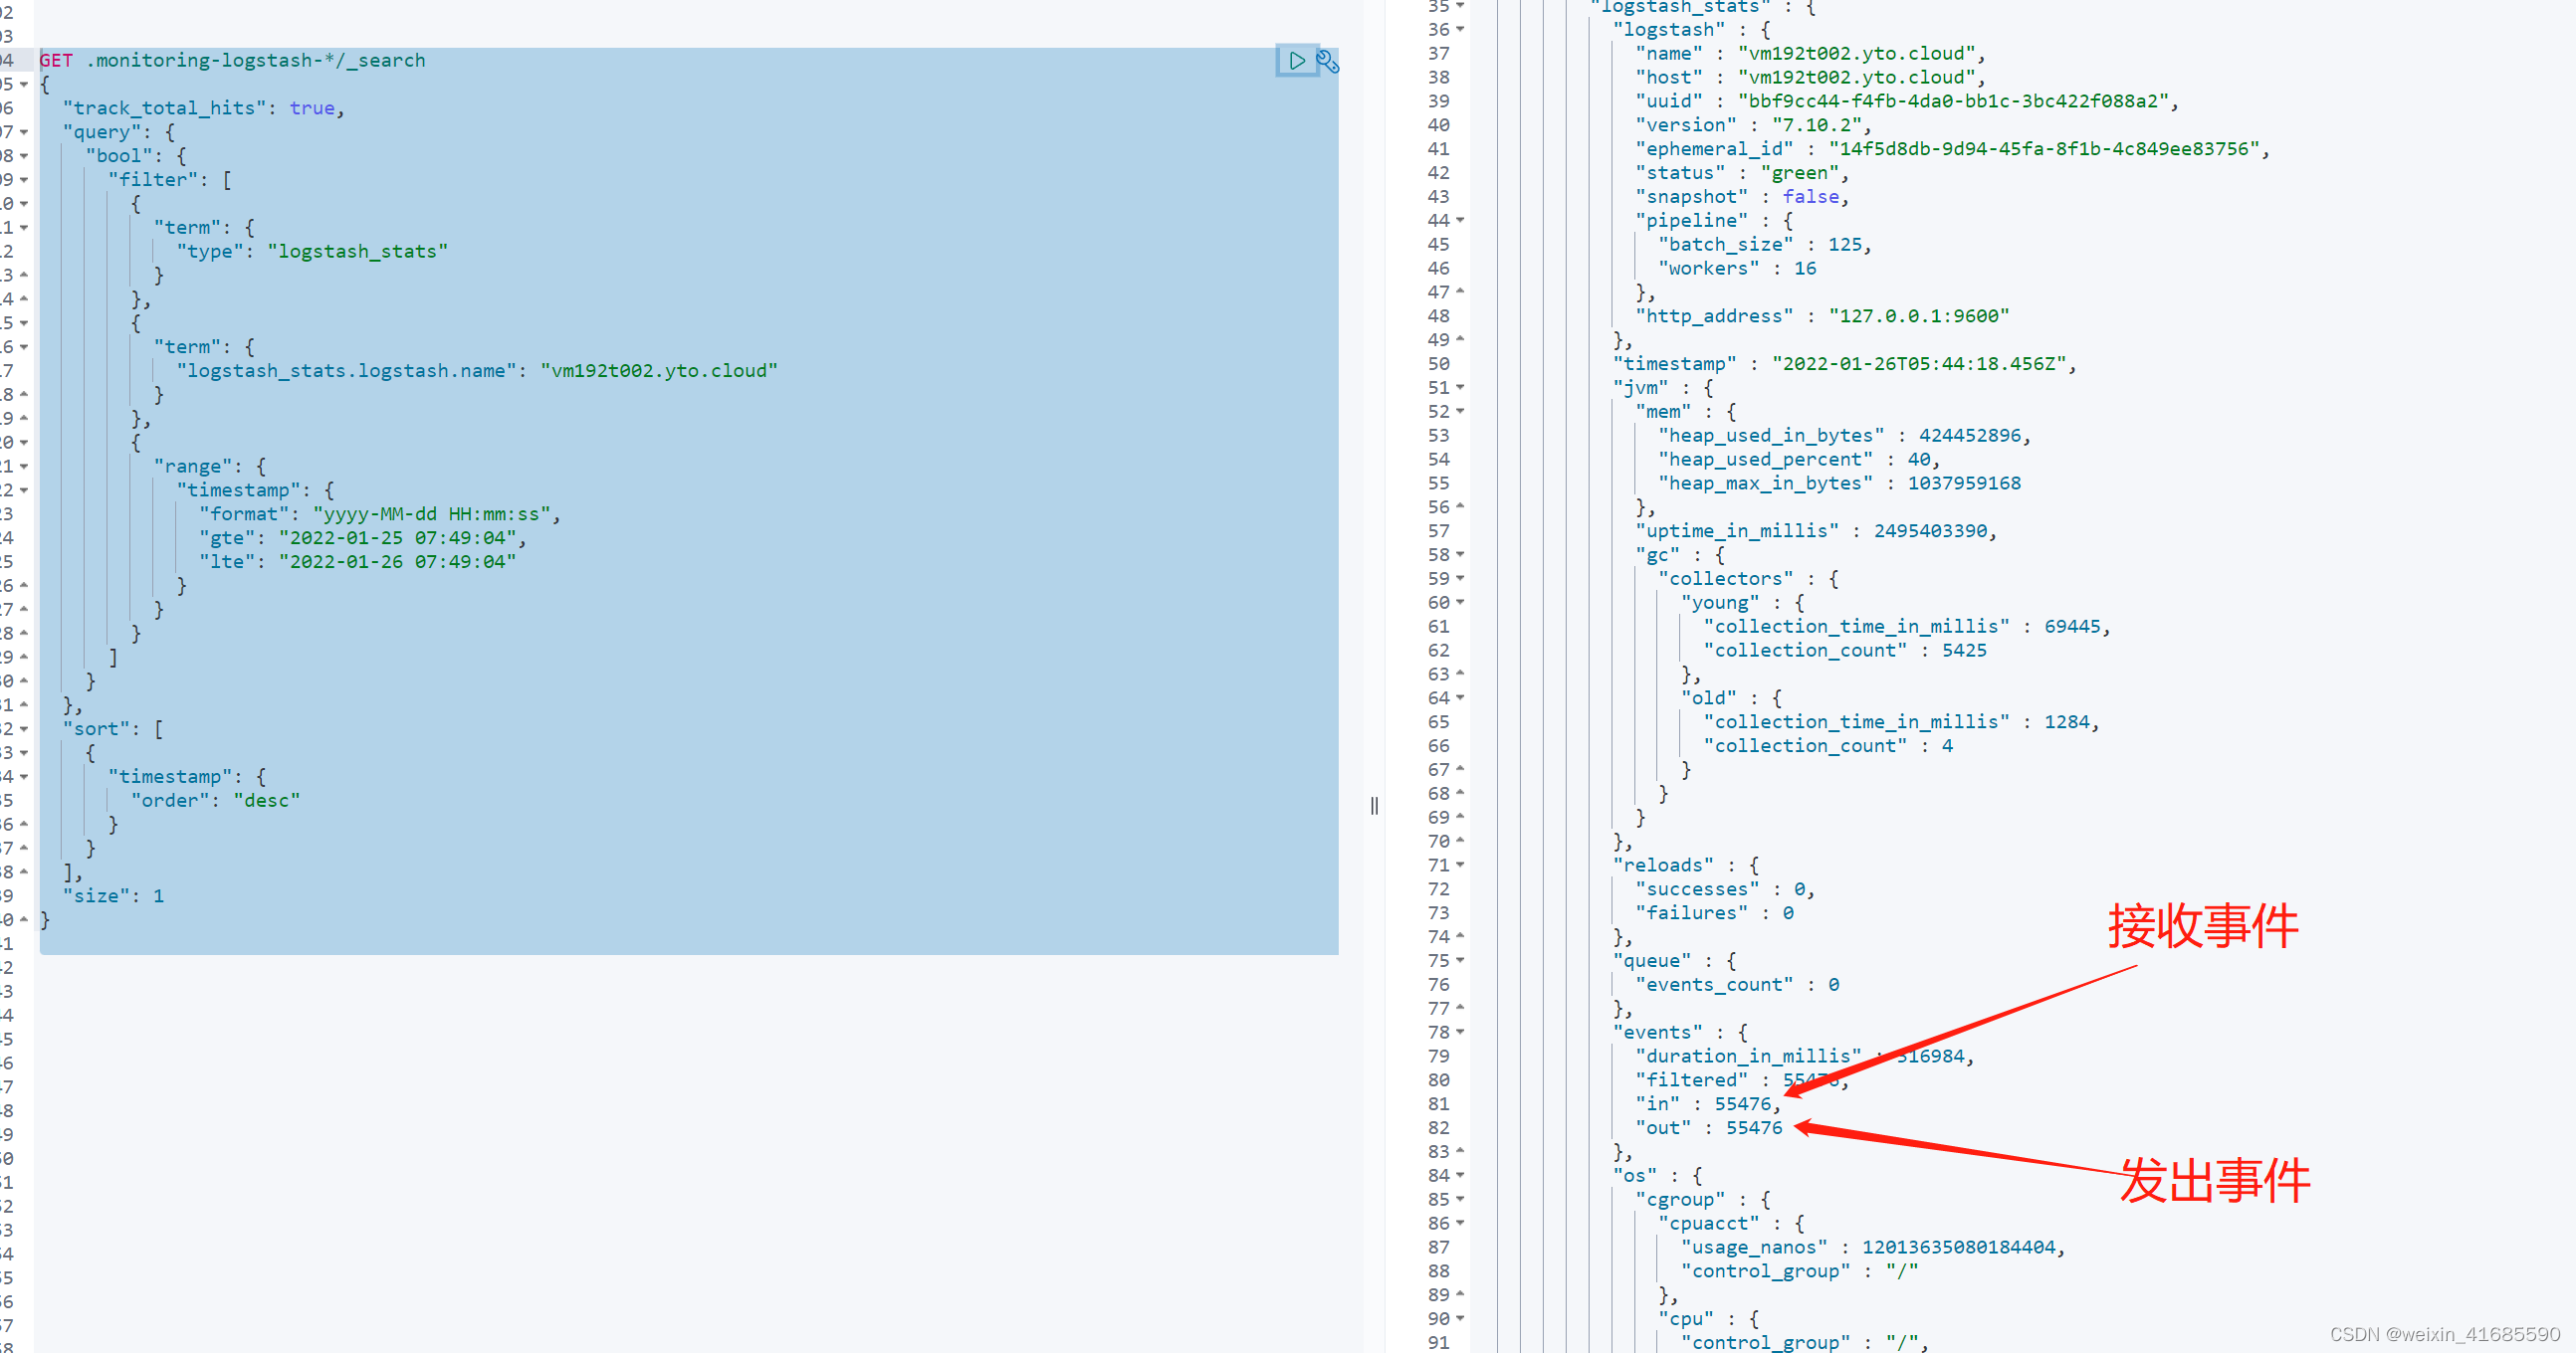2576x1353 pixels.
Task: Click young collection_count value 5425
Action: [1964, 651]
